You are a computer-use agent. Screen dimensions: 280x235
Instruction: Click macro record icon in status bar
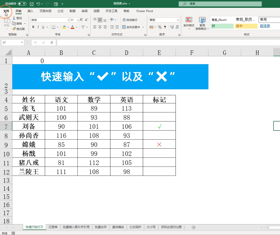point(13,233)
